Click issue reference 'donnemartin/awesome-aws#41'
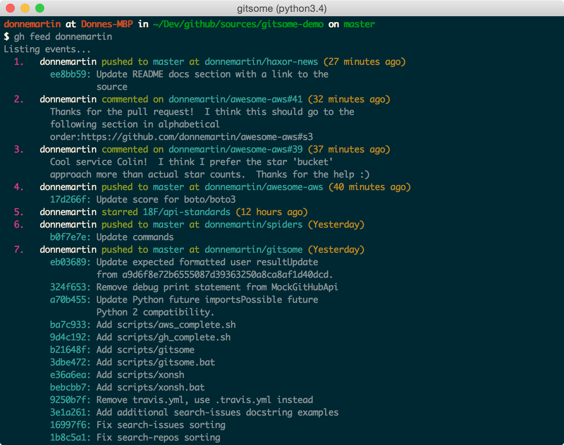 [236, 99]
